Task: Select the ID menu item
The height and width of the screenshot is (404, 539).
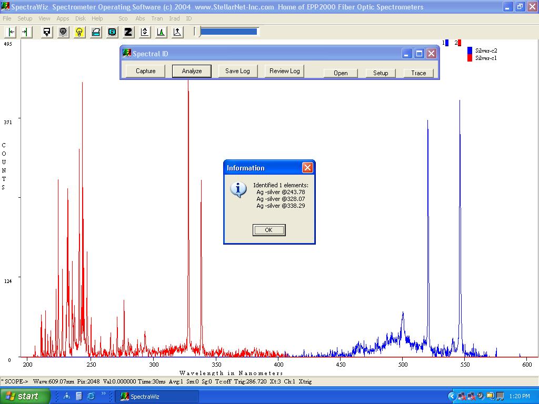Action: click(189, 18)
